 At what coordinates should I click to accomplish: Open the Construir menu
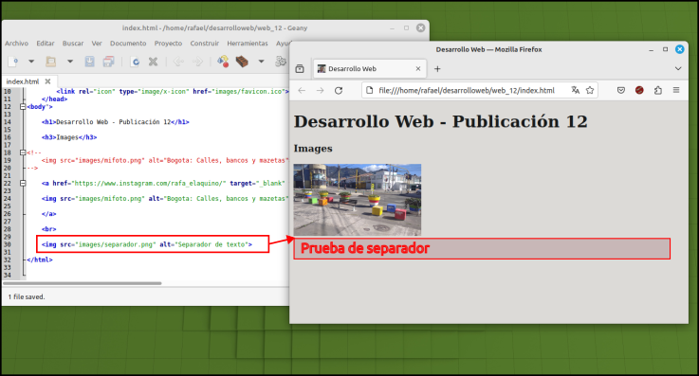click(205, 44)
